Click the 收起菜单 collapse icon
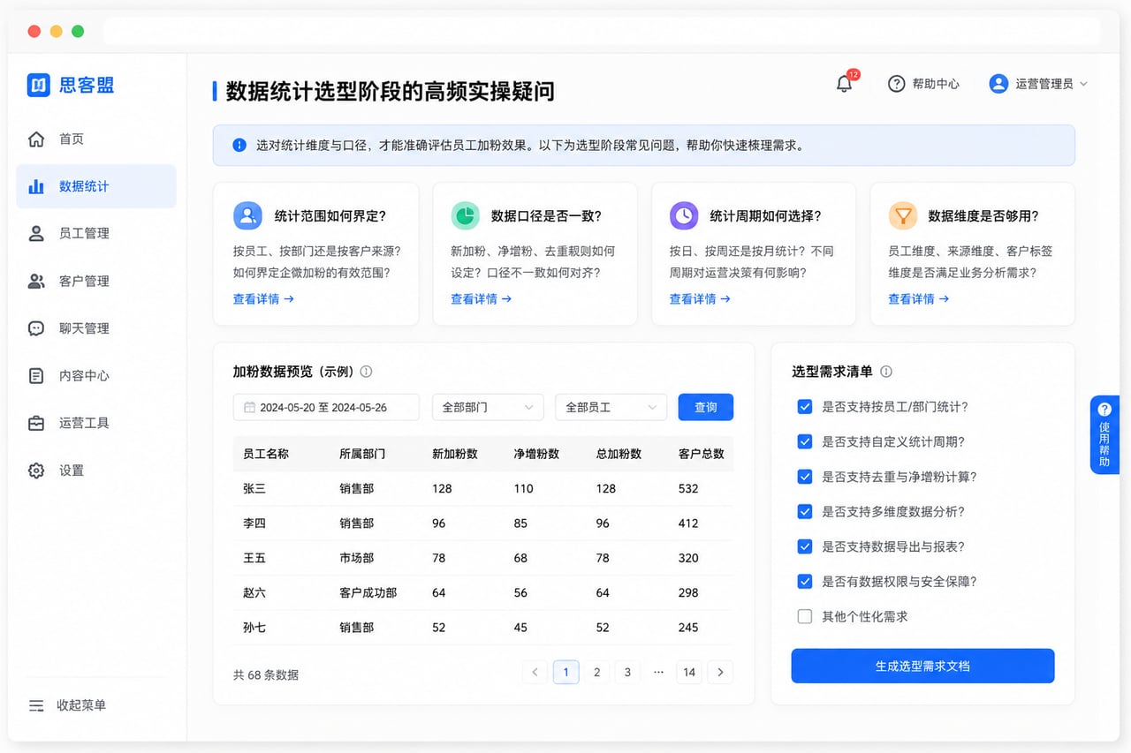The image size is (1131, 753). click(x=36, y=705)
